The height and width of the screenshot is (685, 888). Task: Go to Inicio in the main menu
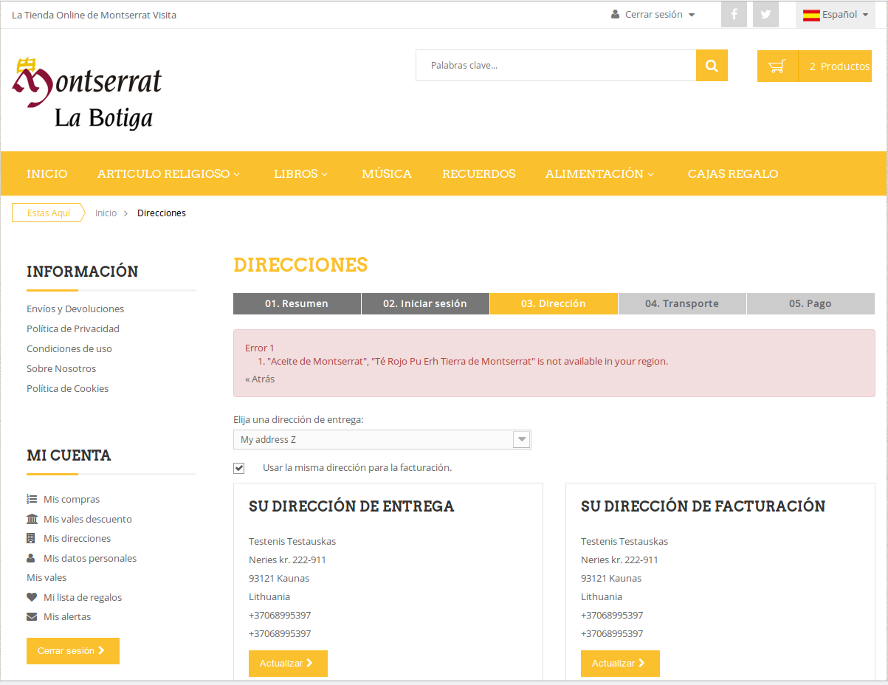click(47, 174)
